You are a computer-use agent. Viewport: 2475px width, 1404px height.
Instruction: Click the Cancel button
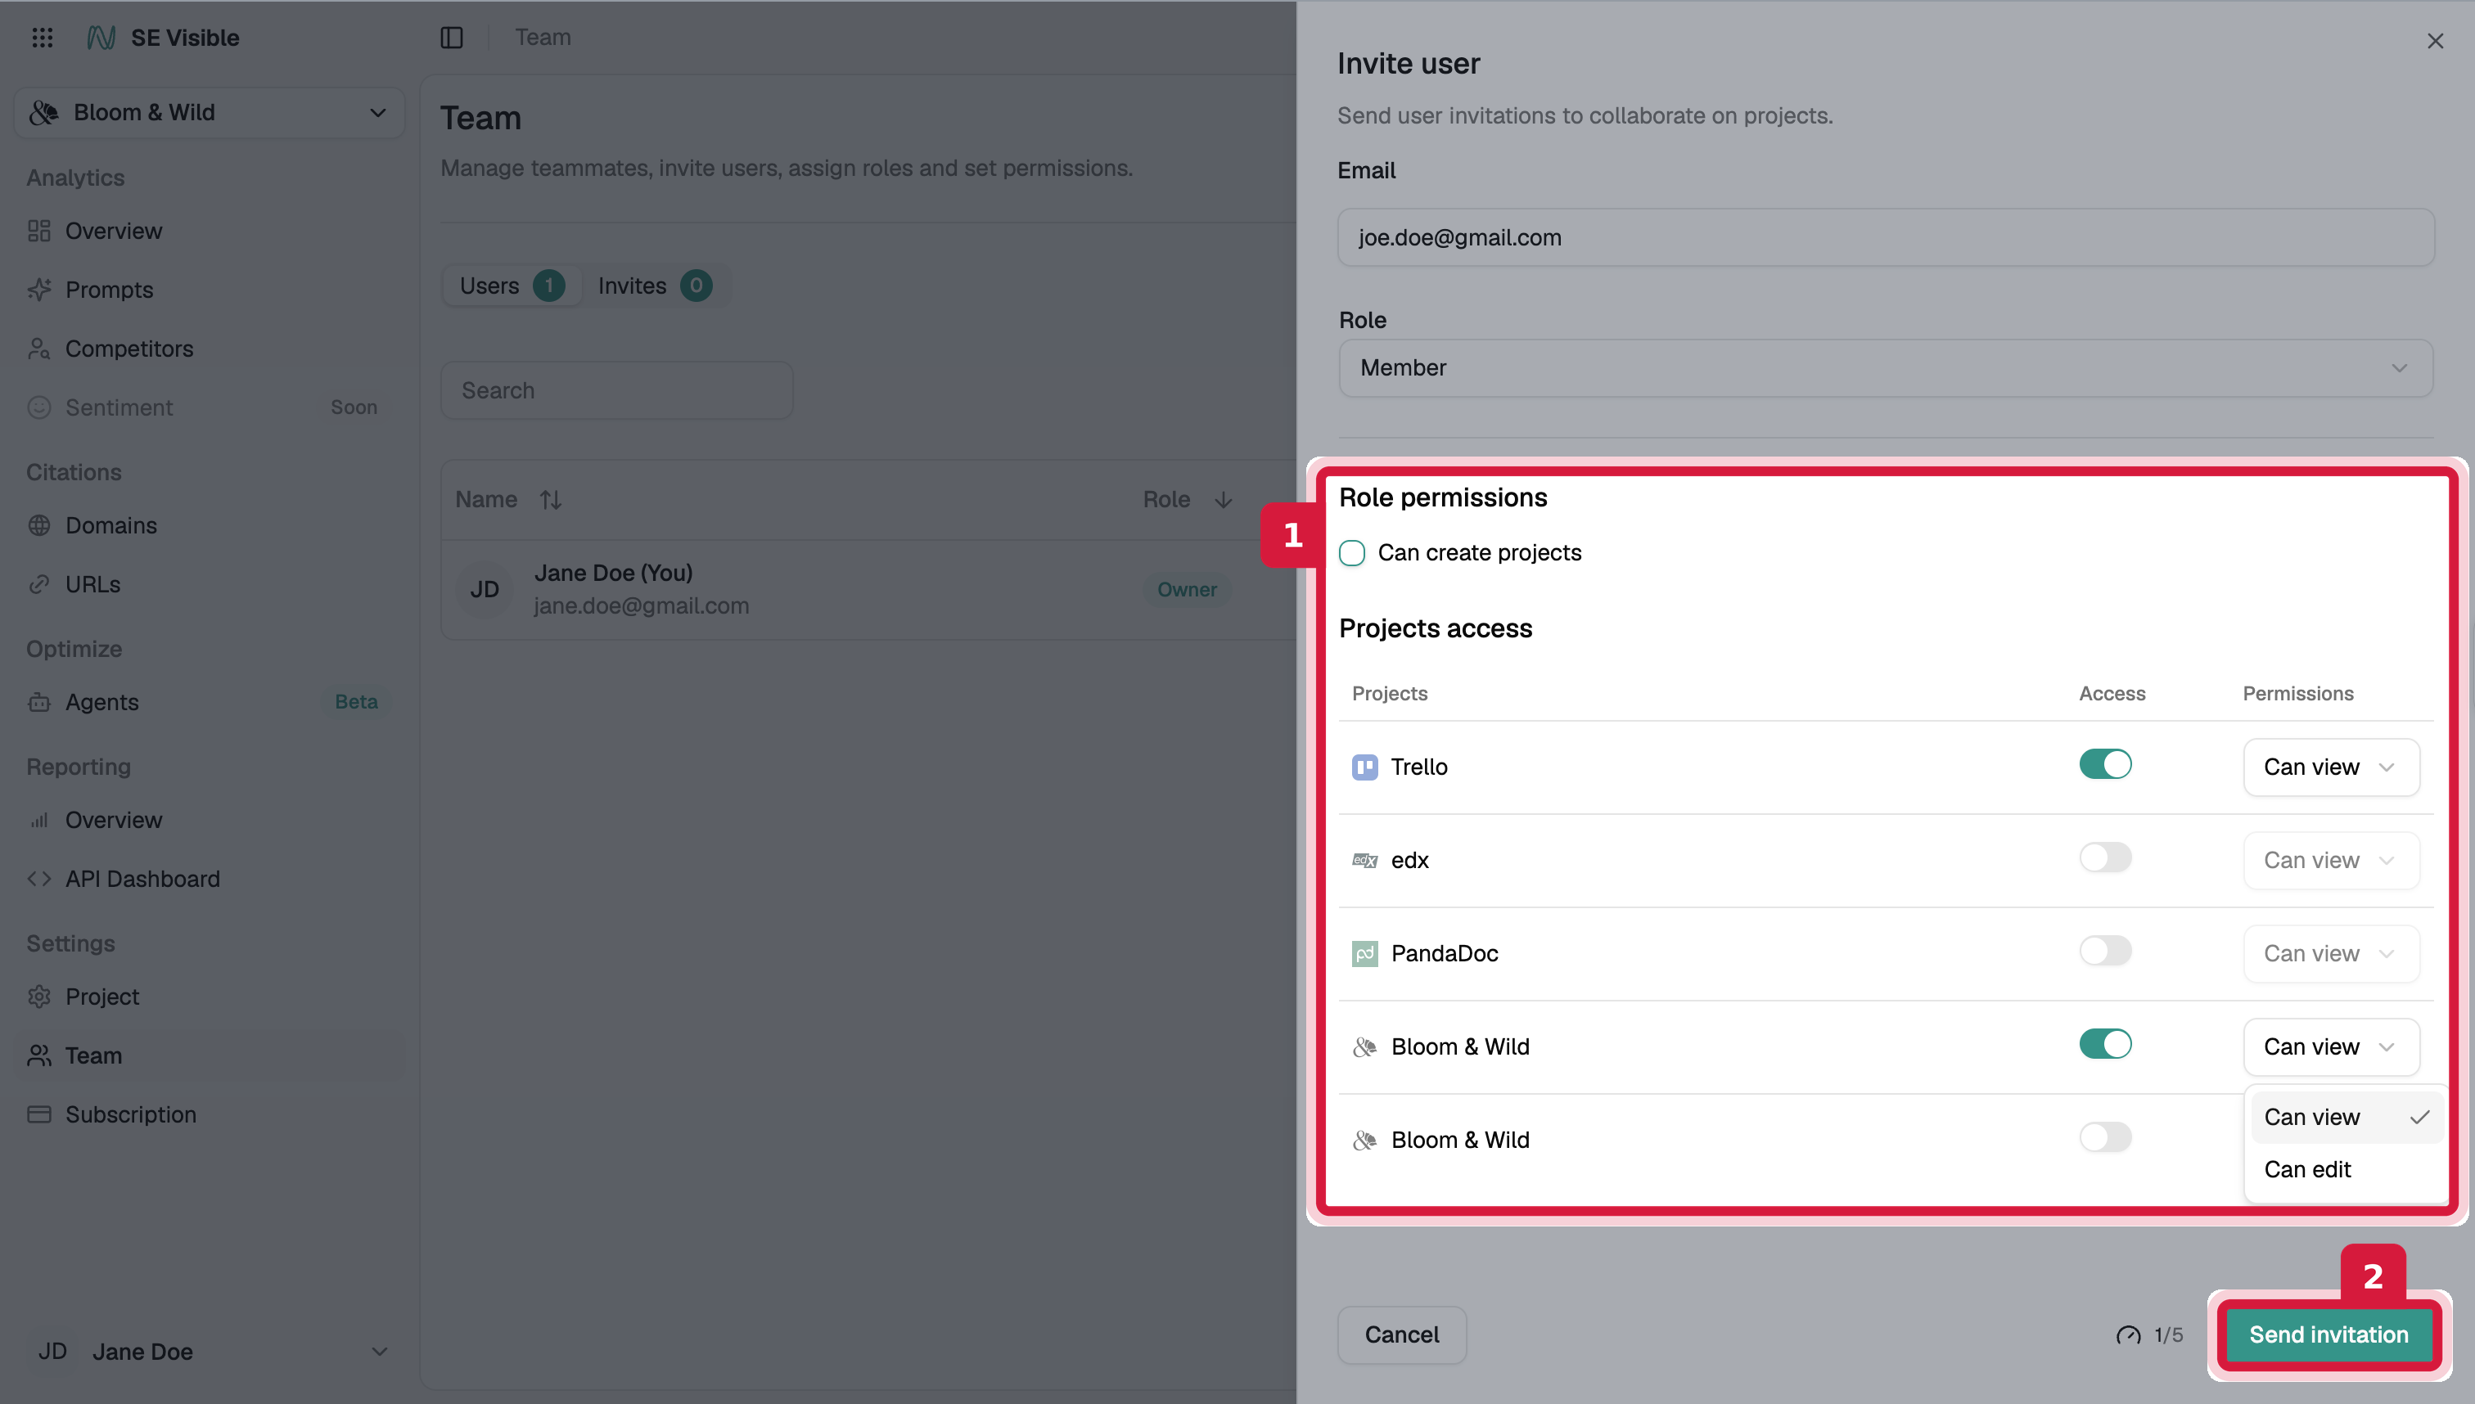[x=1401, y=1334]
